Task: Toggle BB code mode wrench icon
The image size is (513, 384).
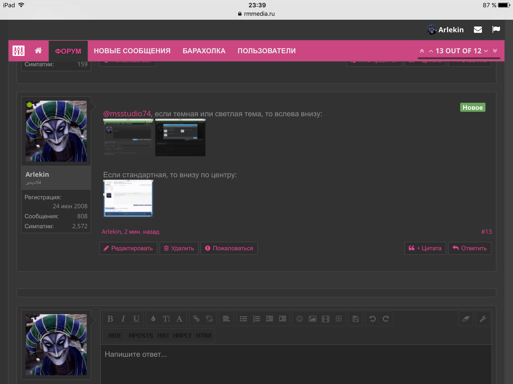Action: tap(483, 319)
